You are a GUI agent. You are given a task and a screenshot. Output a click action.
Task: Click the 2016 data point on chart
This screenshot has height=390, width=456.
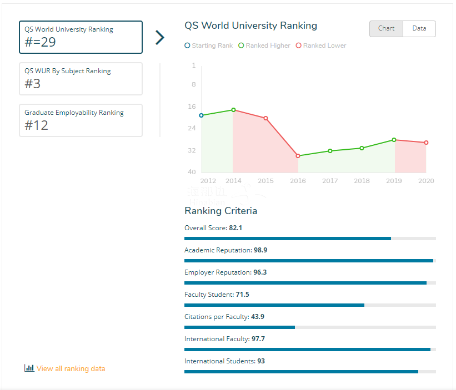click(x=298, y=156)
